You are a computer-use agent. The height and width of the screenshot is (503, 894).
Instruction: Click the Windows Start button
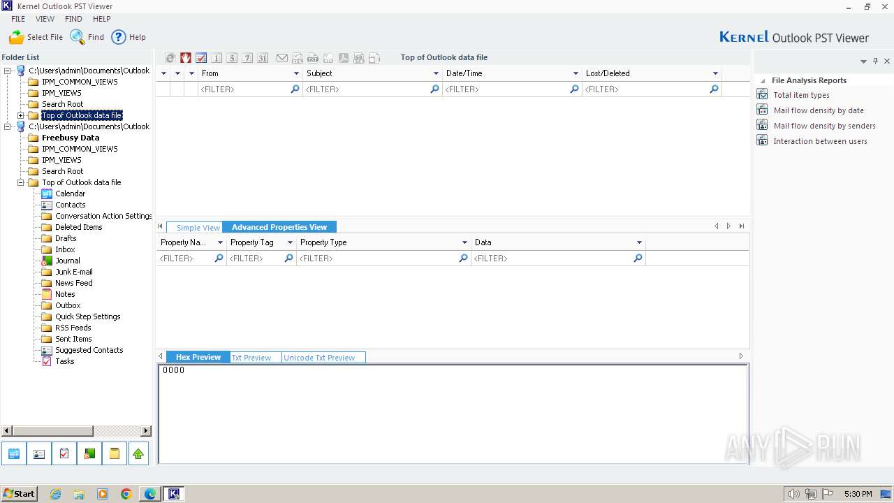[19, 494]
